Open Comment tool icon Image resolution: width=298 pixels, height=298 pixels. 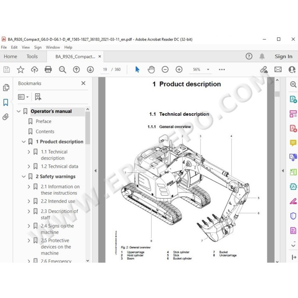293,143
